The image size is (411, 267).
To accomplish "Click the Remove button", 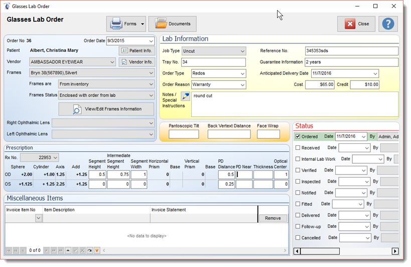I will (x=273, y=218).
